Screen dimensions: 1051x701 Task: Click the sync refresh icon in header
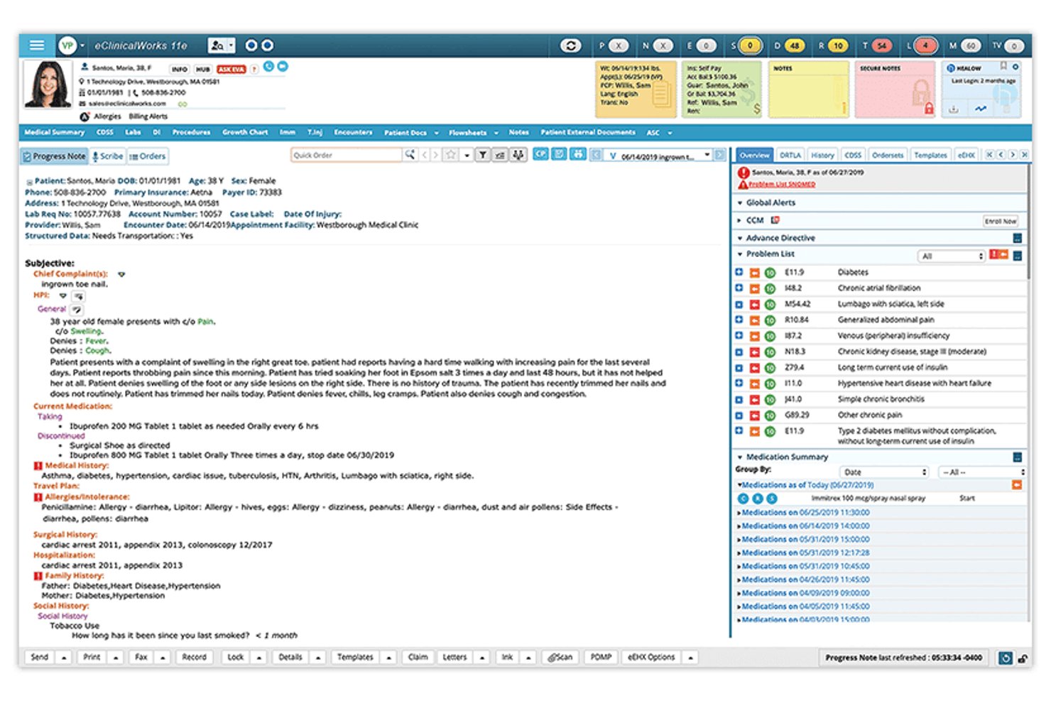[570, 45]
